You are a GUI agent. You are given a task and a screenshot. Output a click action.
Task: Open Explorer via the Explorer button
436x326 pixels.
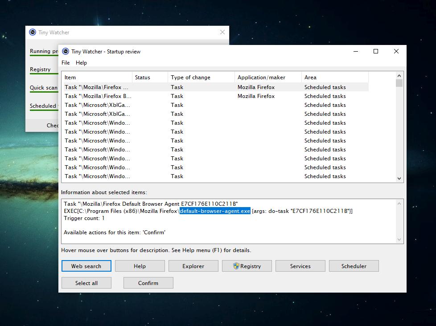tap(193, 266)
